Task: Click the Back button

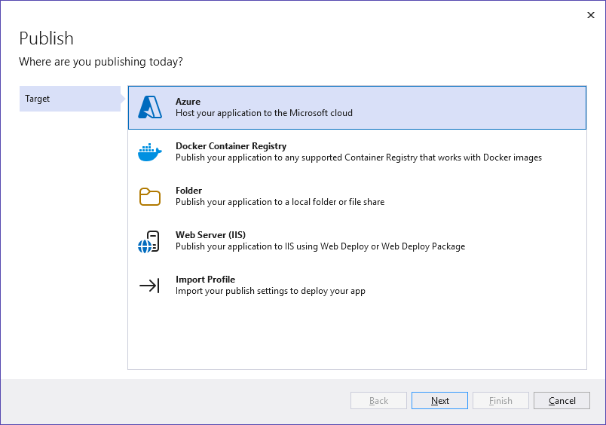Action: pyautogui.click(x=378, y=401)
